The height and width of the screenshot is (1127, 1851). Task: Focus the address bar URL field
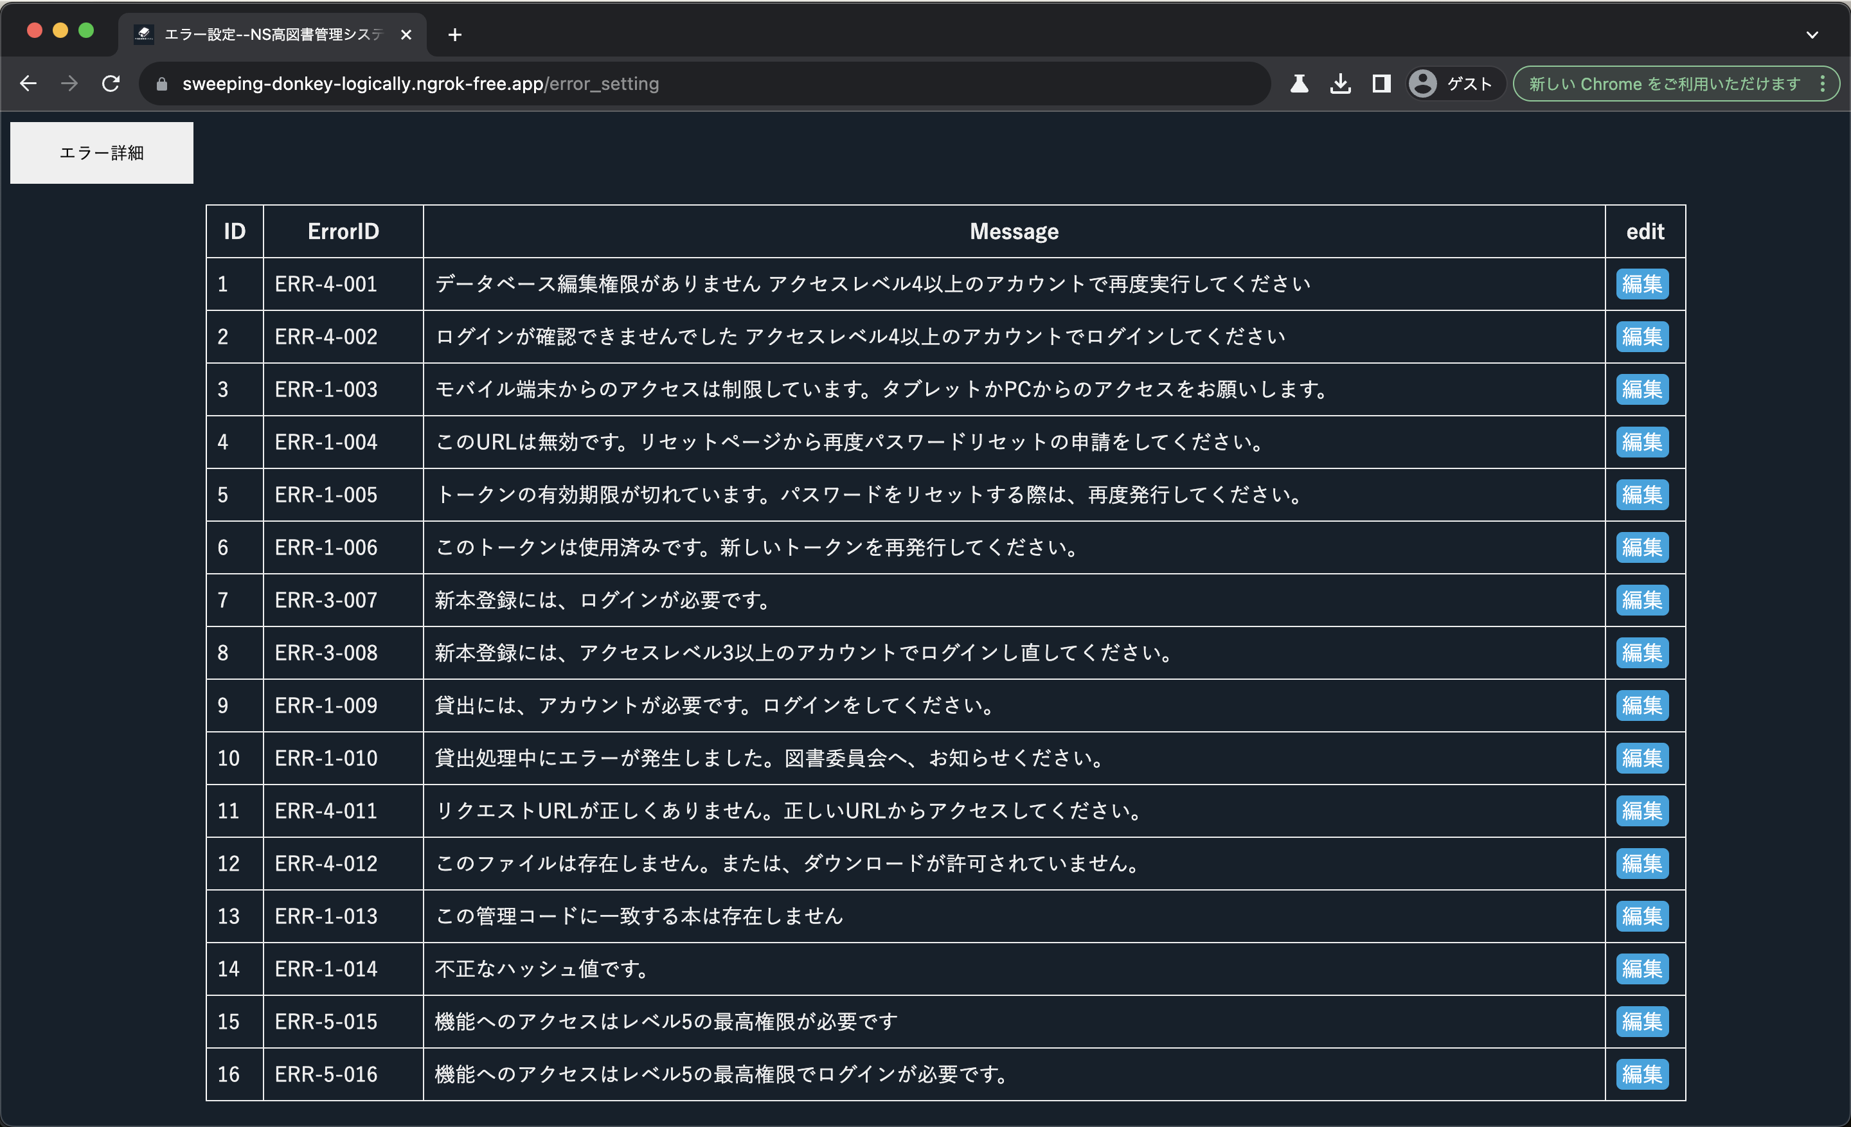(x=676, y=84)
